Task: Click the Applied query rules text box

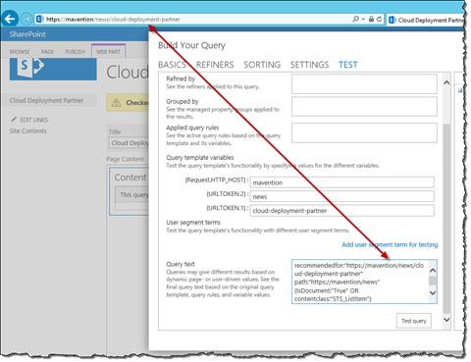Action: [x=364, y=132]
